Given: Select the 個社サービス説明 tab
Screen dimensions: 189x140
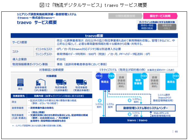Looking at the screenshot, I should pos(160,16).
